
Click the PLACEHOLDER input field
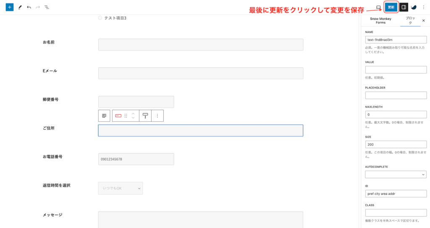point(396,95)
